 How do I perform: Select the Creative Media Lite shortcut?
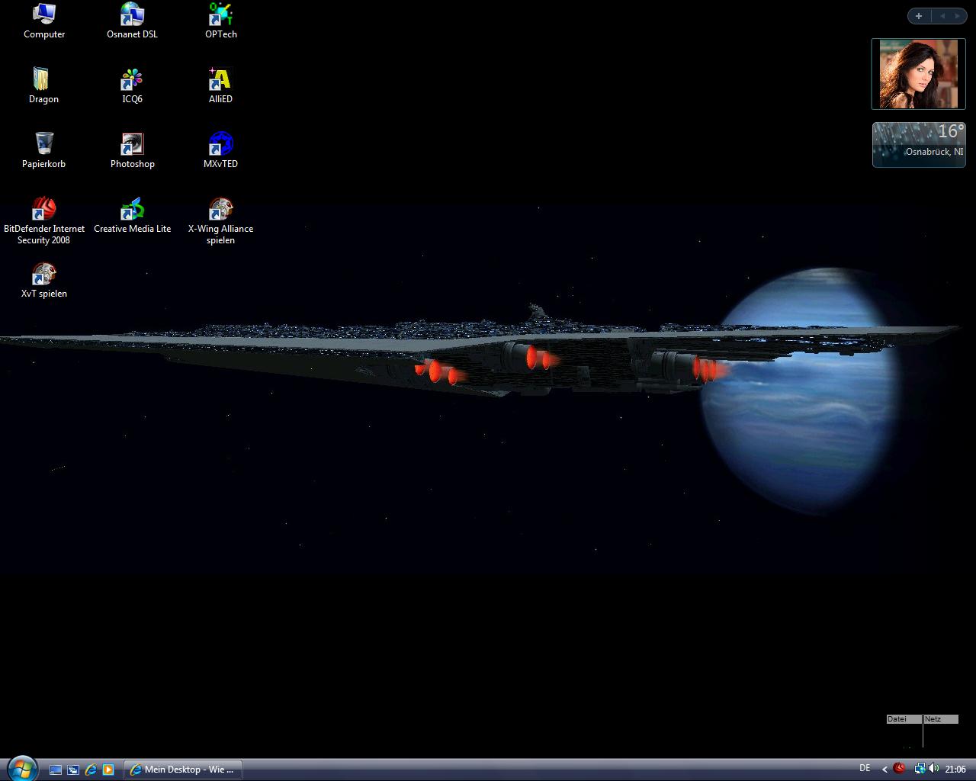tap(132, 210)
